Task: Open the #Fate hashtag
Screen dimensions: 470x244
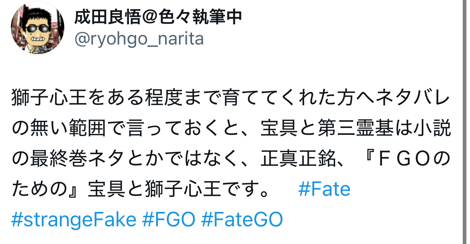Action: click(325, 189)
